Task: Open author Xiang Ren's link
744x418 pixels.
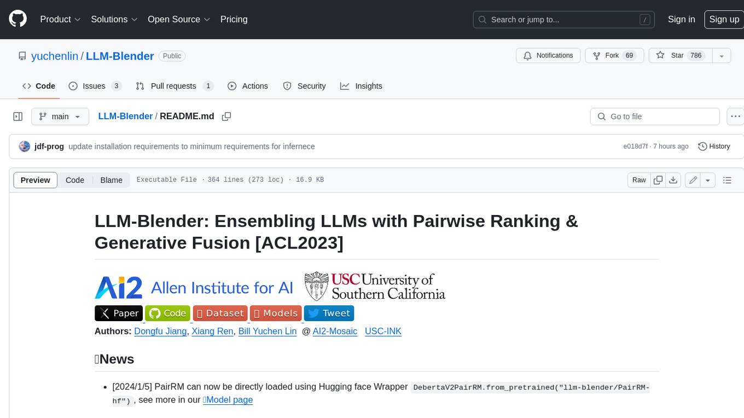Action: coord(212,331)
